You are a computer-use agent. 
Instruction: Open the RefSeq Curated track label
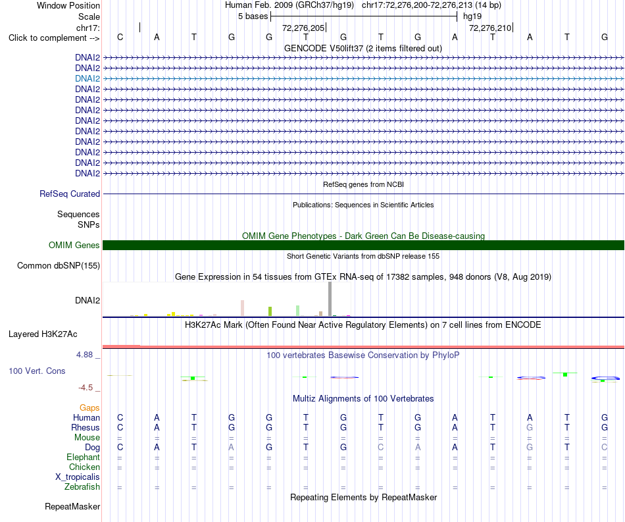[70, 194]
